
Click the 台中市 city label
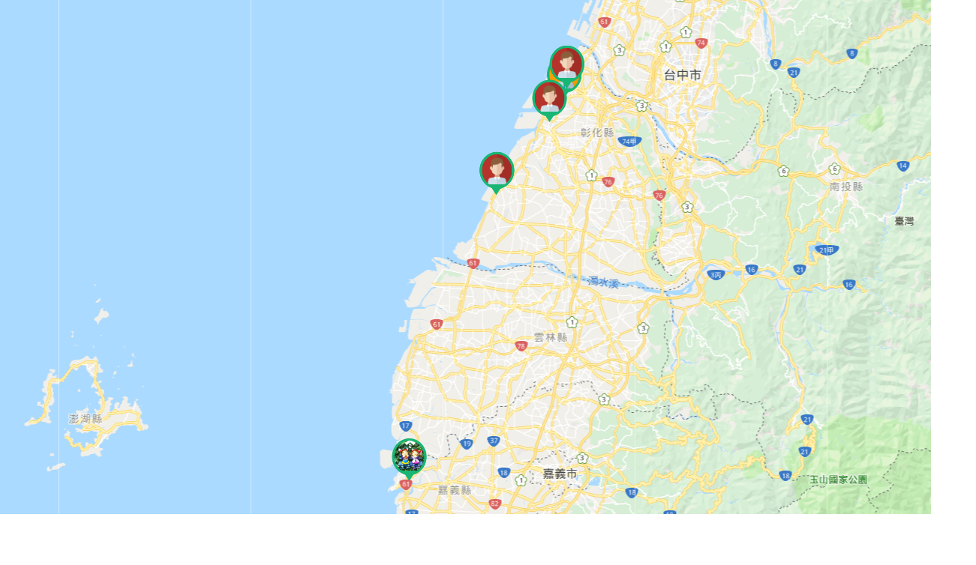[682, 75]
